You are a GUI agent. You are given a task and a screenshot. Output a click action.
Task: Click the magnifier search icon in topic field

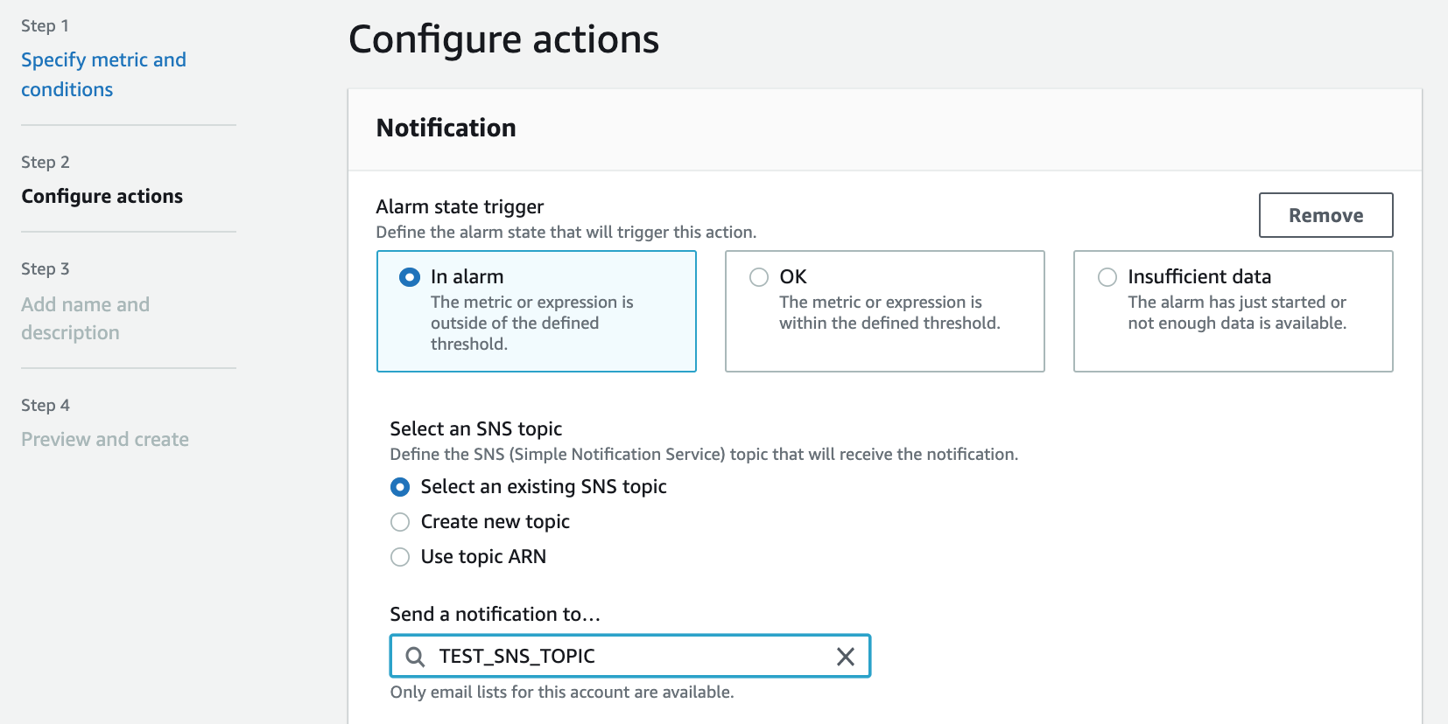click(415, 657)
